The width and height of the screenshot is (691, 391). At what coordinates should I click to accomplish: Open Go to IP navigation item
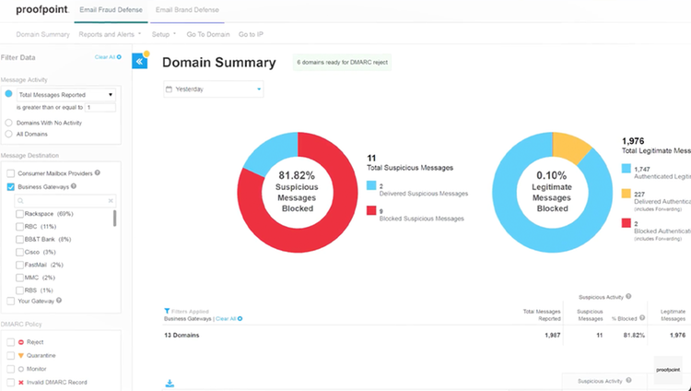(x=251, y=34)
